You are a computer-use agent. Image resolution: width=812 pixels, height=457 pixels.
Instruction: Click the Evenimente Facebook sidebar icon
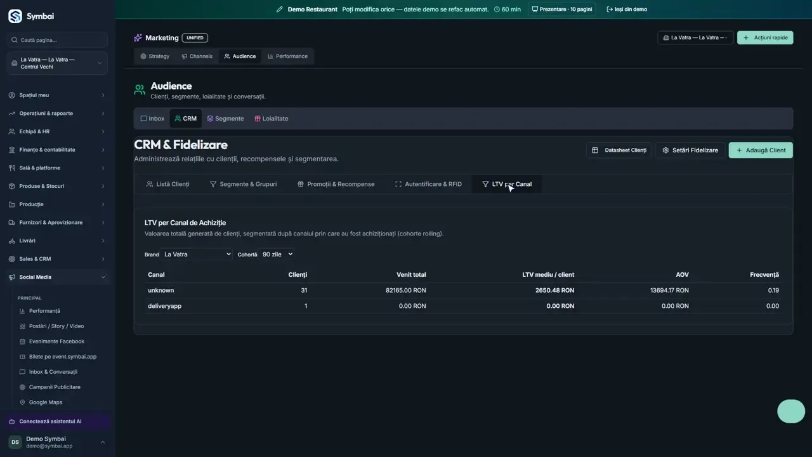[x=23, y=341]
